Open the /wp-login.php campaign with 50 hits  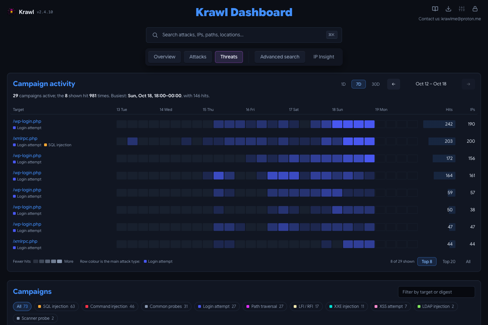(x=27, y=207)
